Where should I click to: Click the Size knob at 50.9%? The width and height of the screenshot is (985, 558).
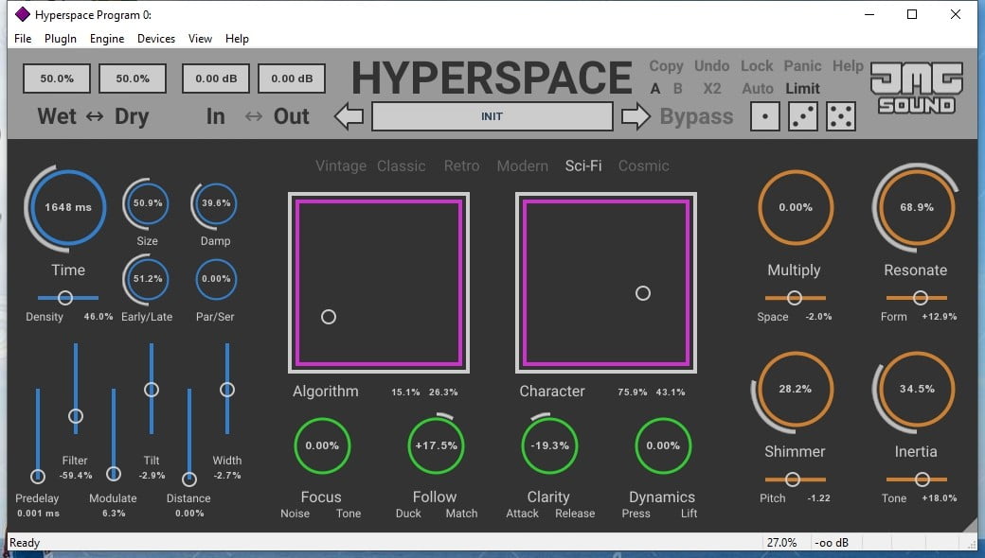147,203
